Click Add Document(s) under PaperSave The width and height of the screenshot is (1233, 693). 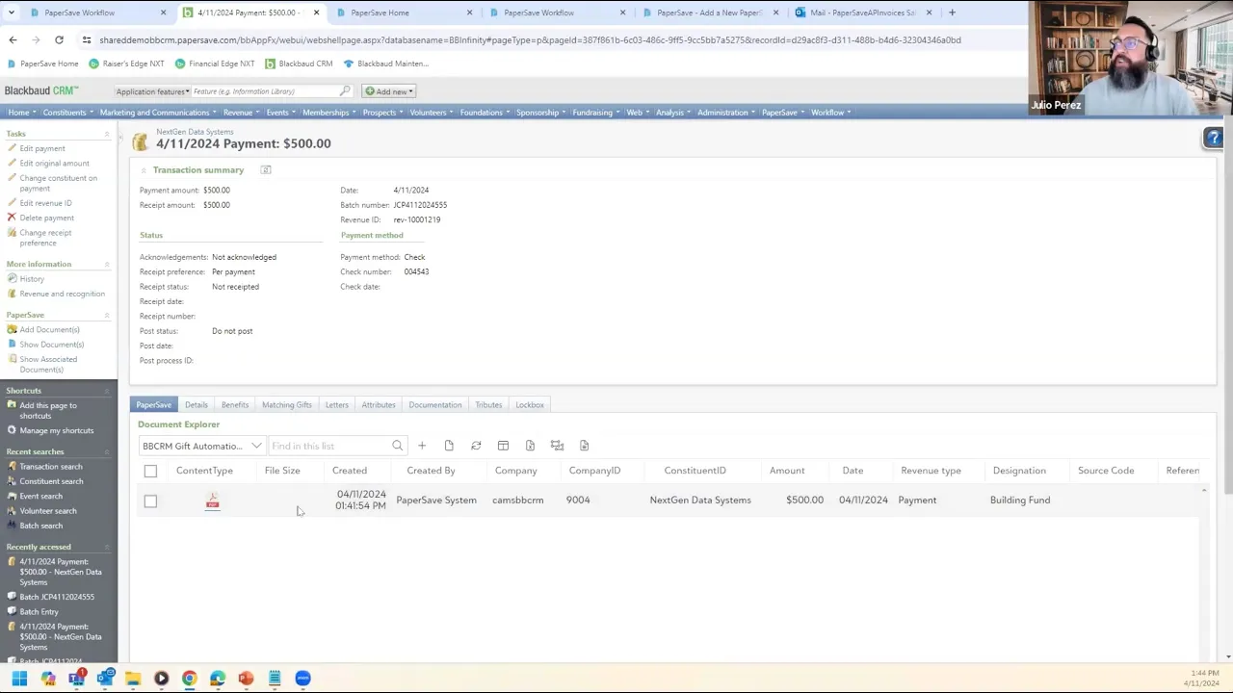tap(49, 329)
